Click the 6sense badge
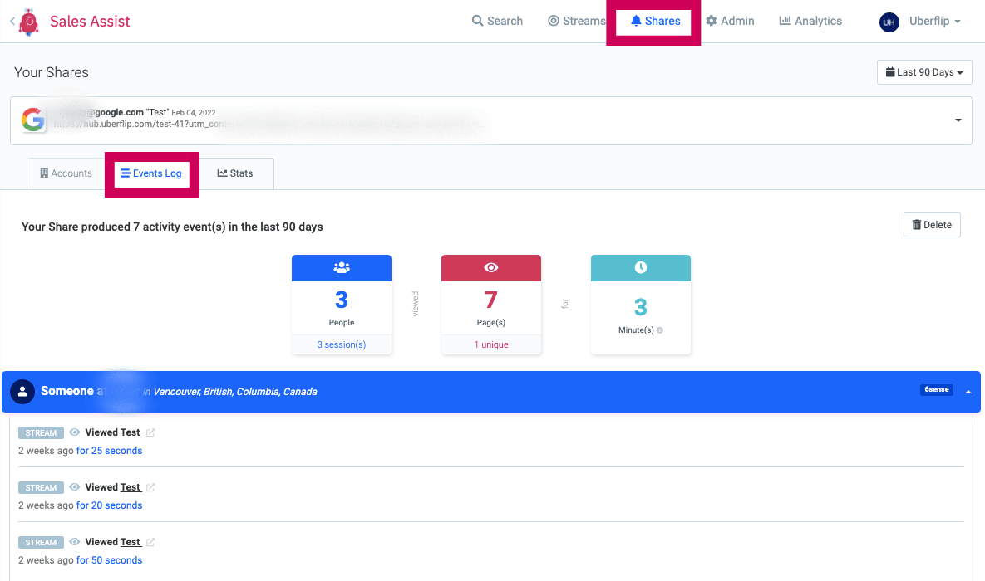The image size is (985, 581). 937,389
